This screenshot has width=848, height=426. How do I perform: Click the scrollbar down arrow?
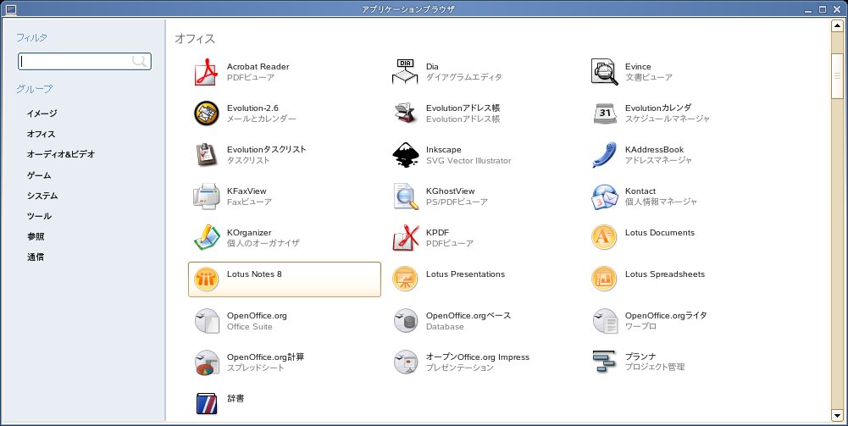(x=837, y=415)
